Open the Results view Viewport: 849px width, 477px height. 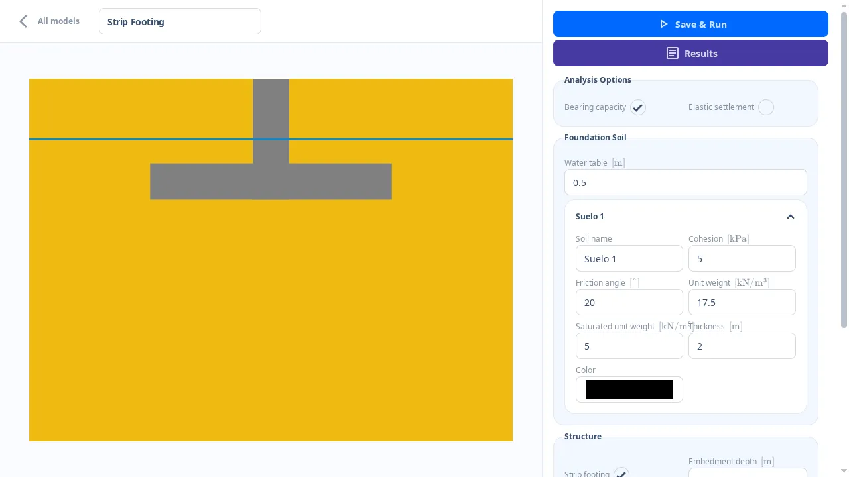pos(690,53)
